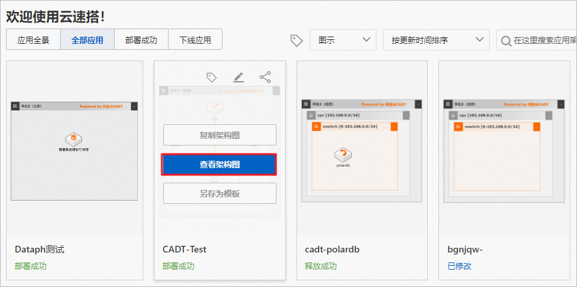This screenshot has height=287, width=577.
Task: Collapse the vswitch box in the cadt-polardb diagram
Action: (394, 127)
